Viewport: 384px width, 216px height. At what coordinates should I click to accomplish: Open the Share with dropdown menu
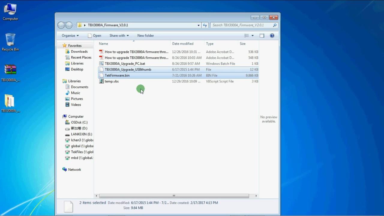tap(119, 35)
